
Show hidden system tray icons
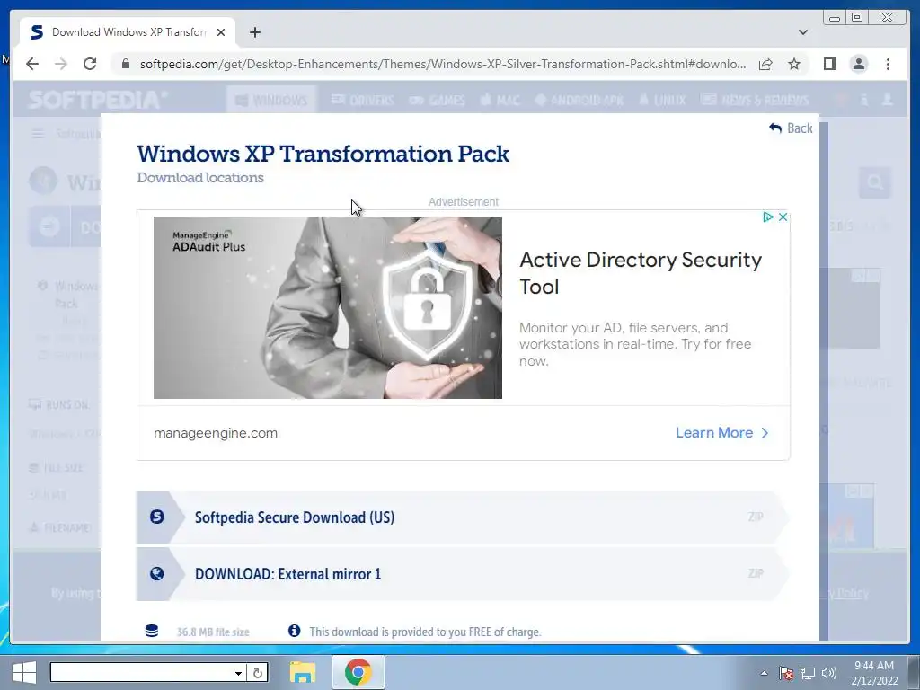click(x=764, y=673)
